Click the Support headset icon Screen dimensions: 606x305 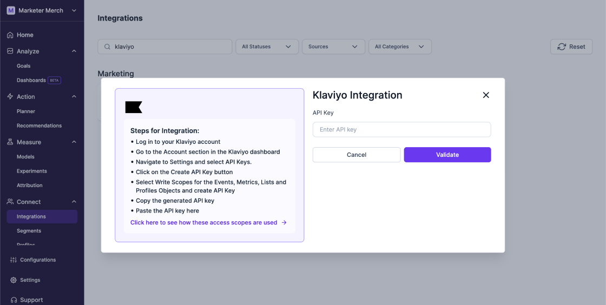(x=14, y=300)
